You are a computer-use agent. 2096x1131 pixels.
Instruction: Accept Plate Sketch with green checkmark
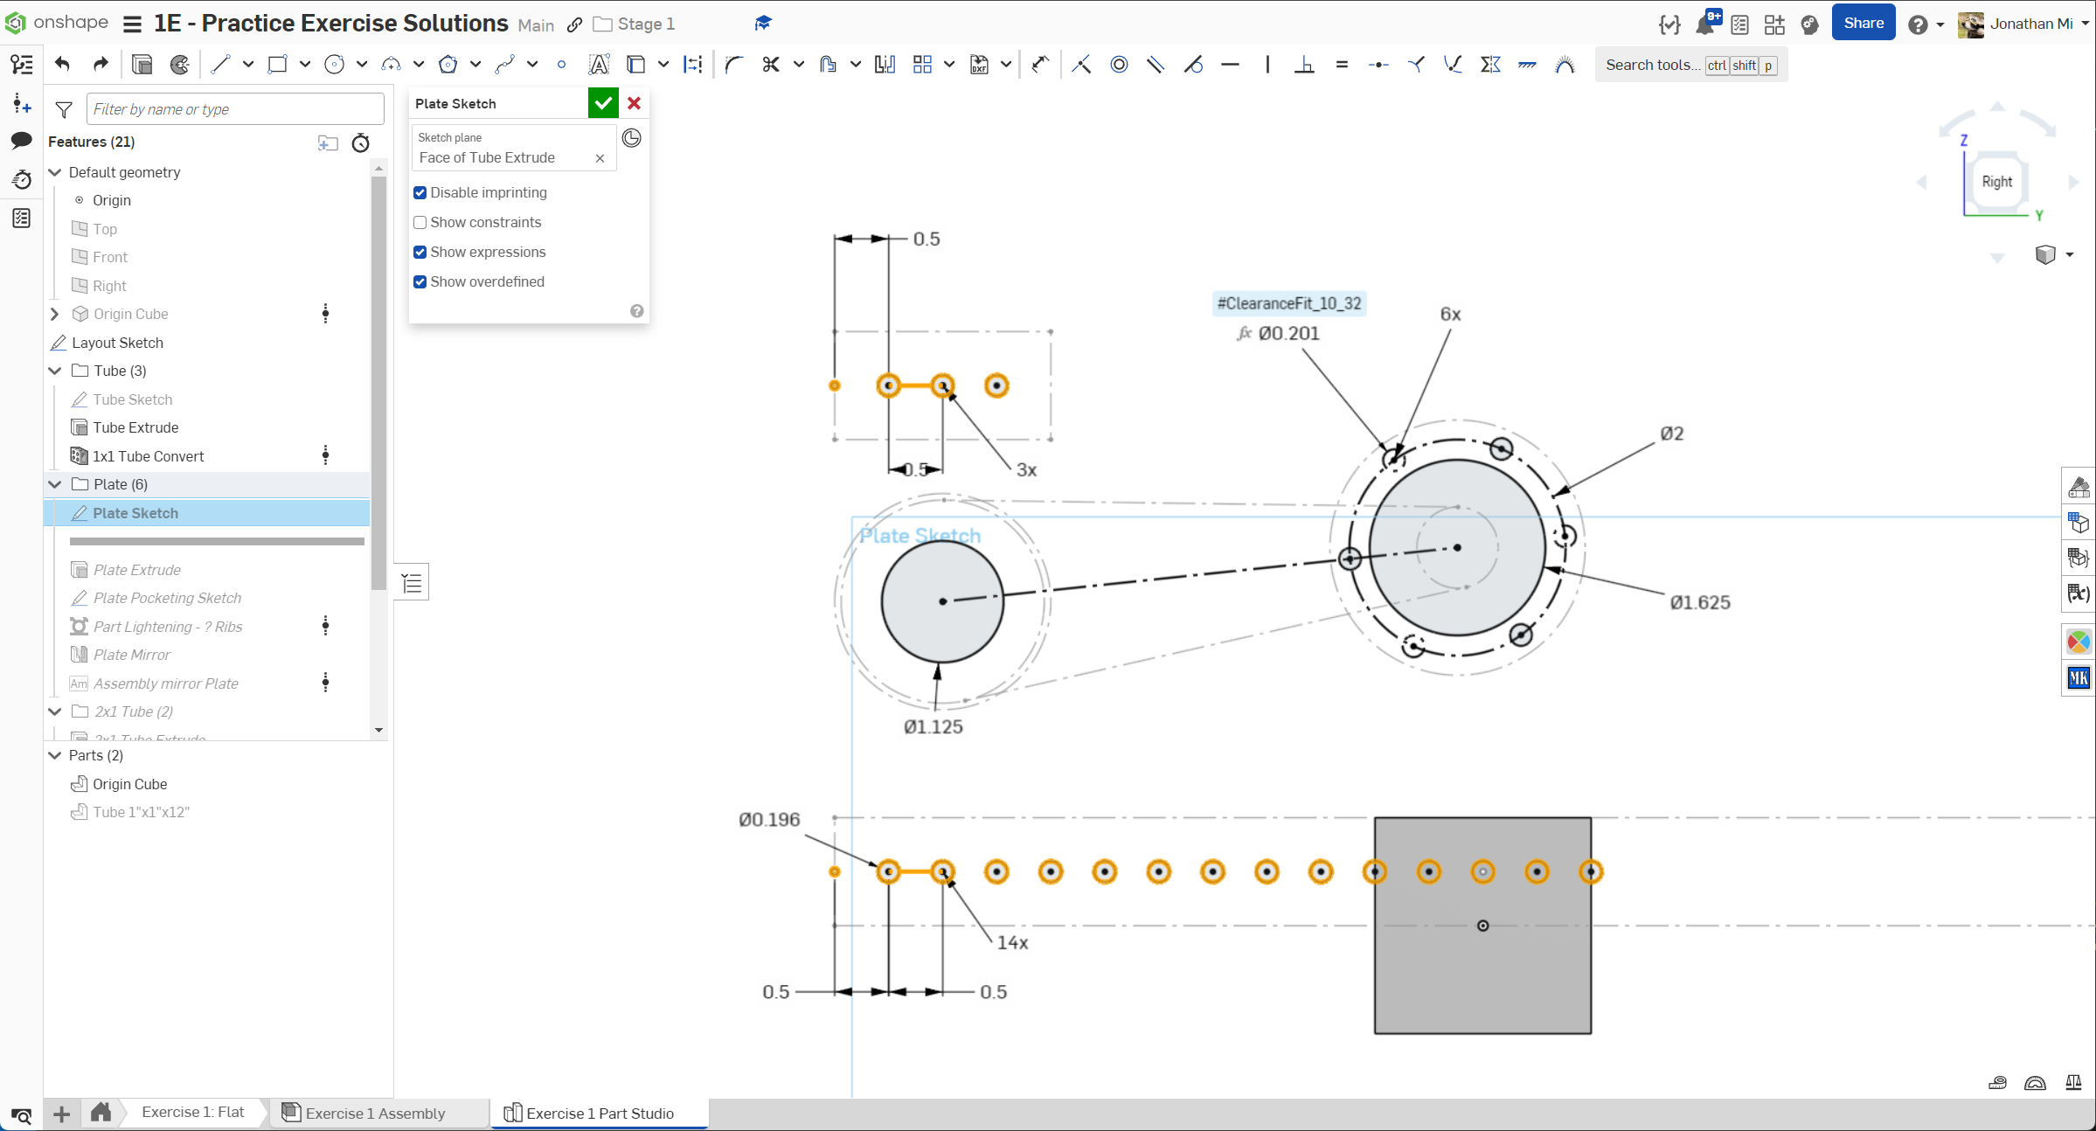coord(603,103)
